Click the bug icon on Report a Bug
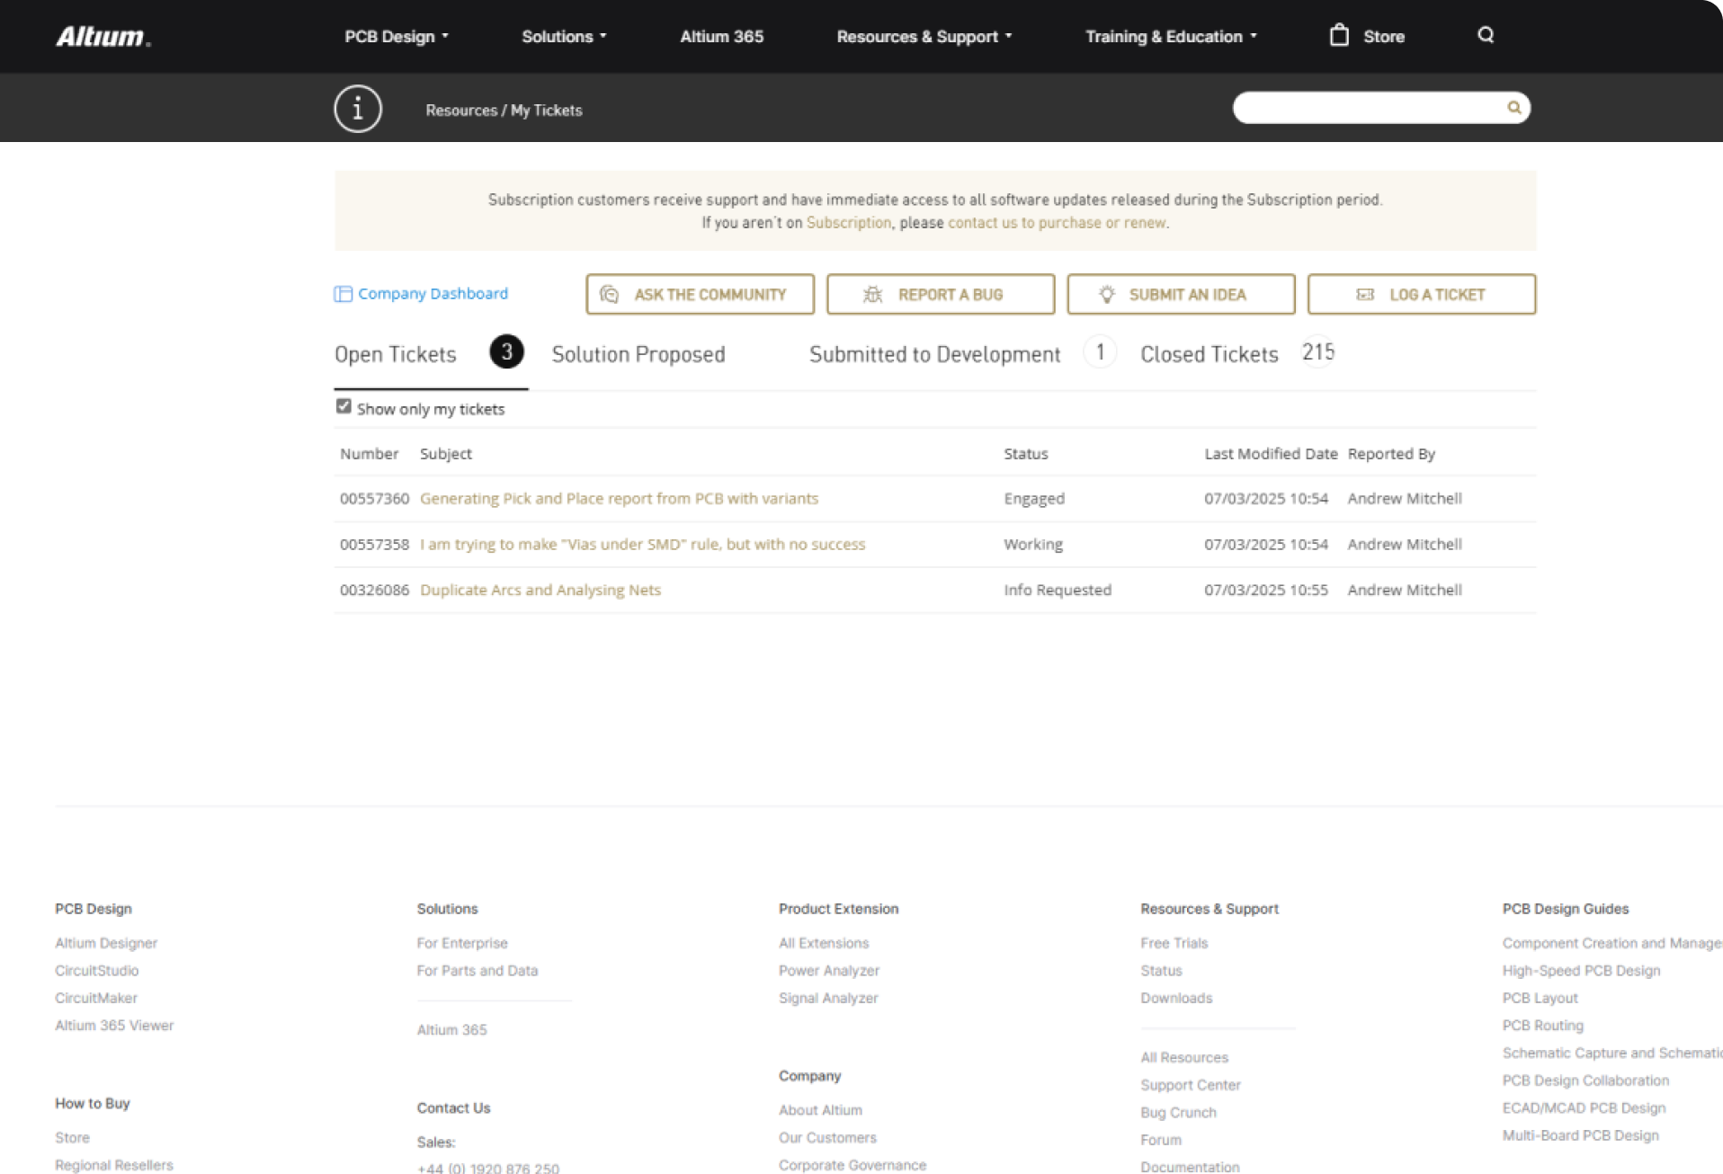The image size is (1723, 1174). point(872,295)
